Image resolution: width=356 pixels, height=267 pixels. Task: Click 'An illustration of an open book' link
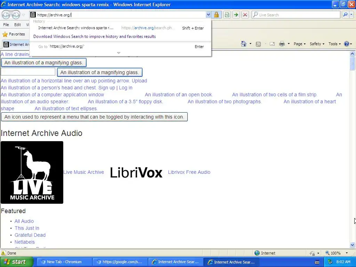179,95
